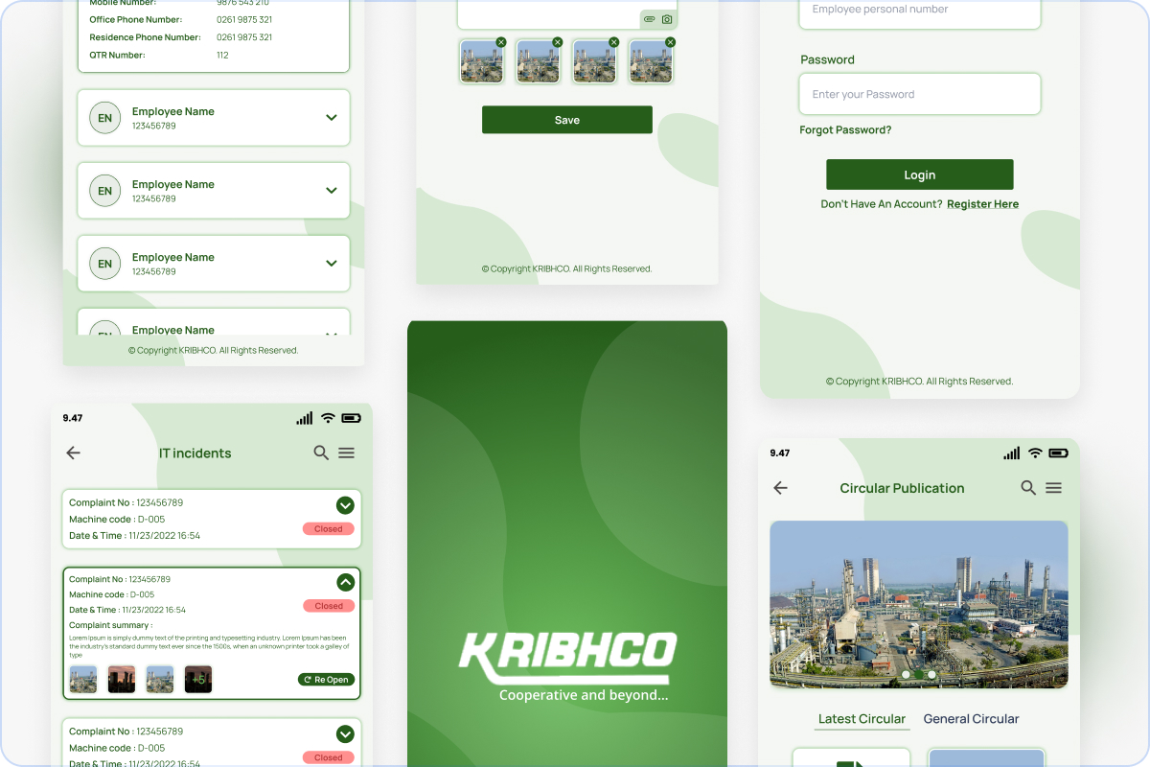Click the 'Cooperative and beyond...' tagline
The height and width of the screenshot is (767, 1150).
tap(584, 695)
